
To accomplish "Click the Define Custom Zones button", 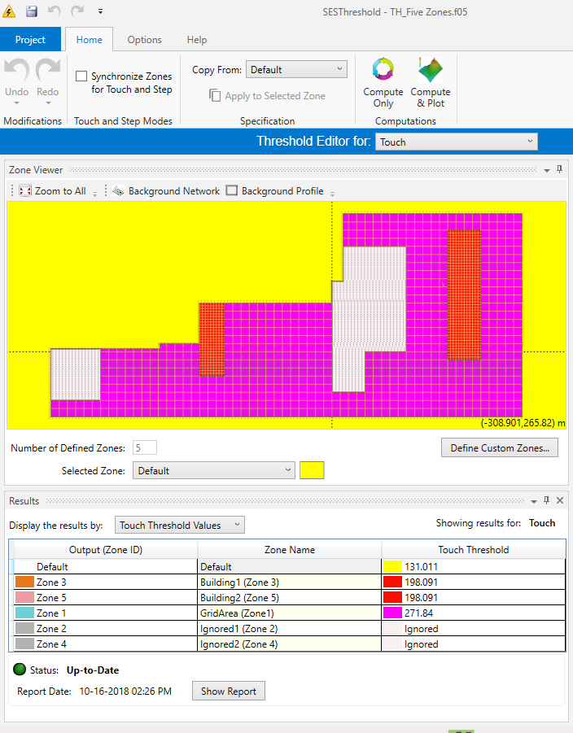I will (x=499, y=447).
